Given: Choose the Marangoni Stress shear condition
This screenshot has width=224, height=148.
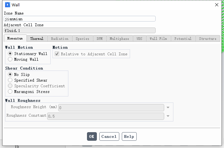Looking at the screenshot, I should point(10,91).
